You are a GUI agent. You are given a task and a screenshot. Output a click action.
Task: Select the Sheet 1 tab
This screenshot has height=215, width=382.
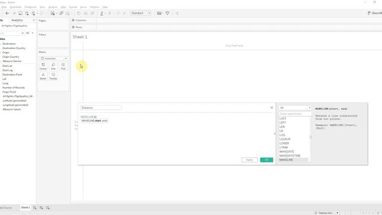pos(25,208)
